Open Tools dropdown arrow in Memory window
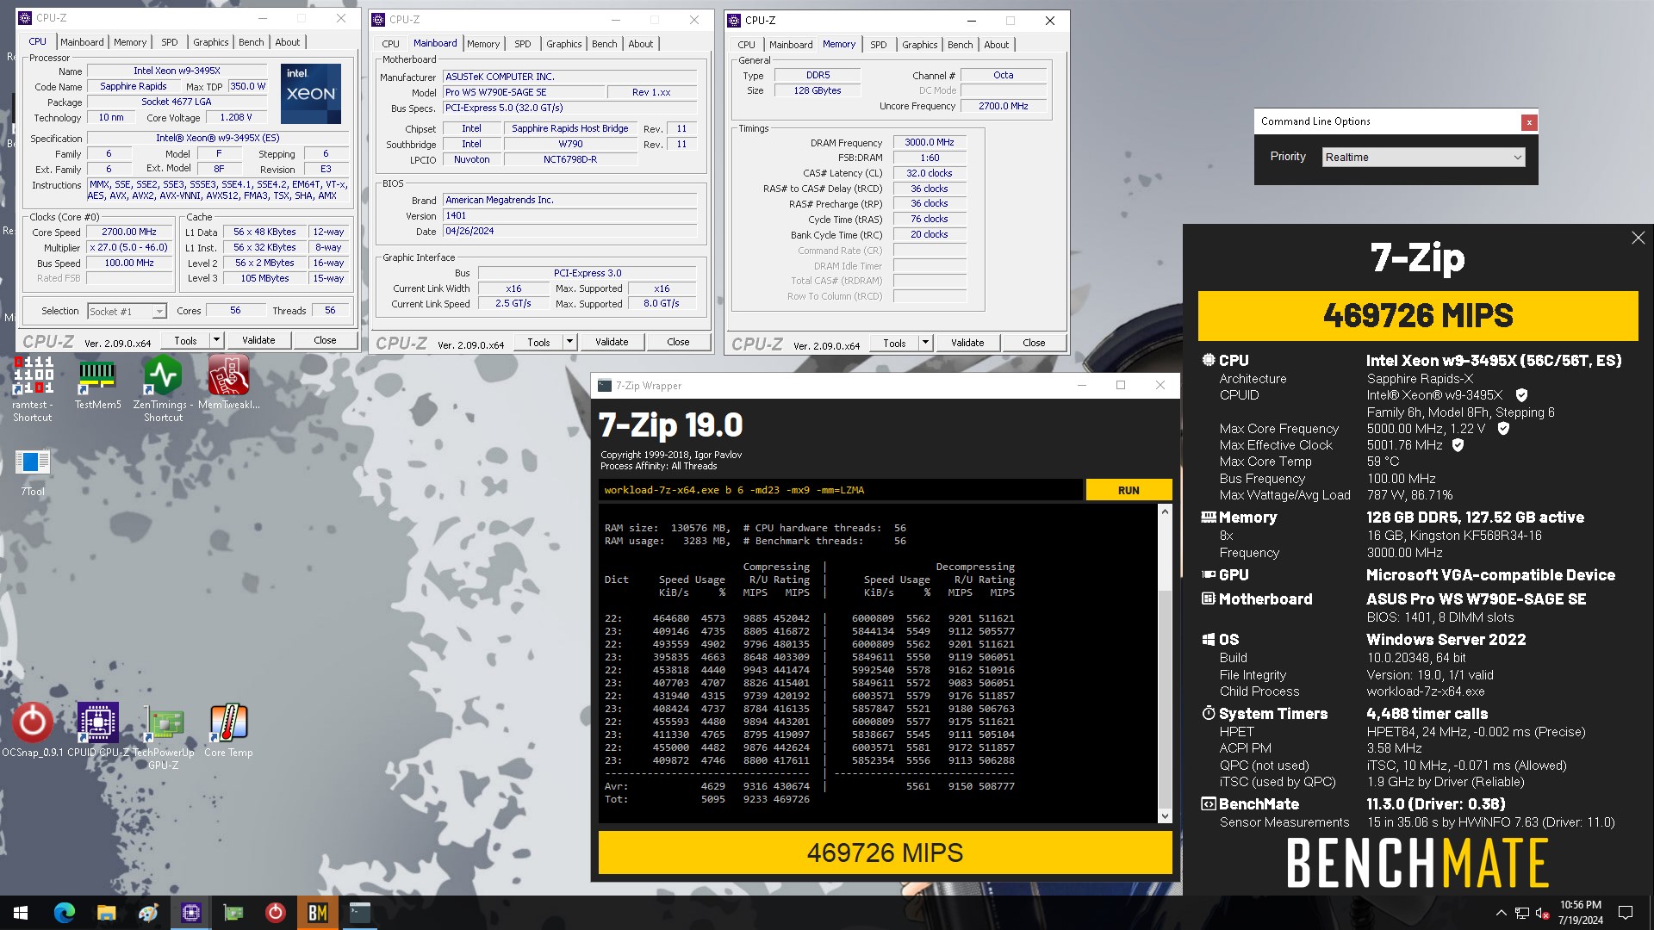1654x930 pixels. [x=925, y=343]
